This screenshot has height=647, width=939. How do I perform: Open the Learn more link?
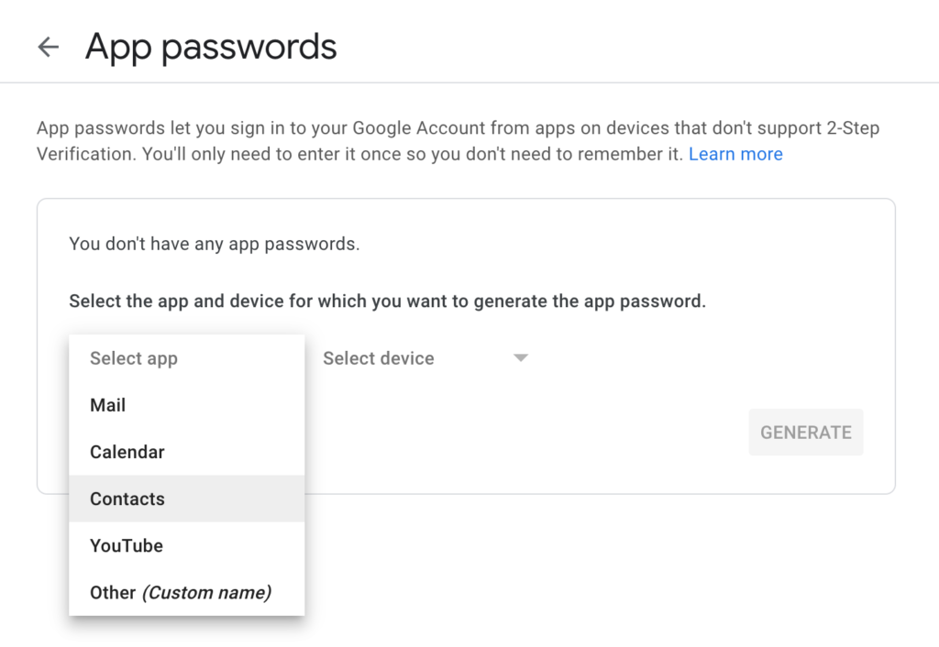pos(735,153)
